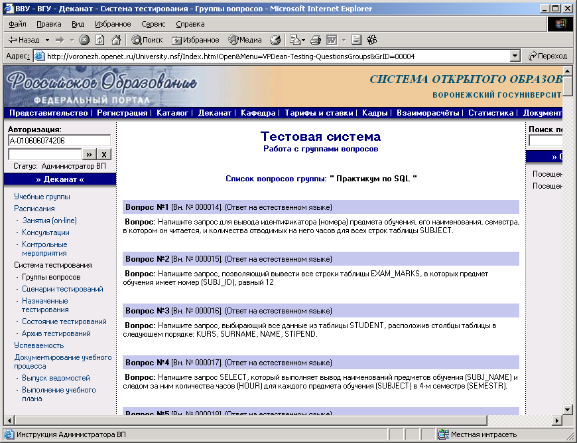577x443 pixels.
Task: Stop page loading with the Stop icon
Action: point(84,40)
